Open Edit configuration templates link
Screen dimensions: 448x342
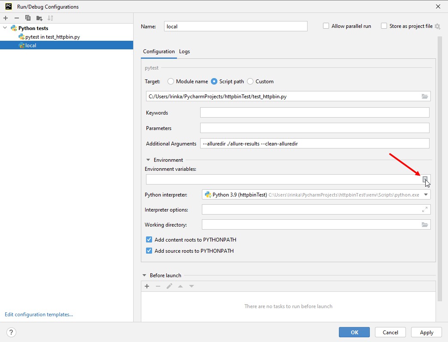pos(39,315)
